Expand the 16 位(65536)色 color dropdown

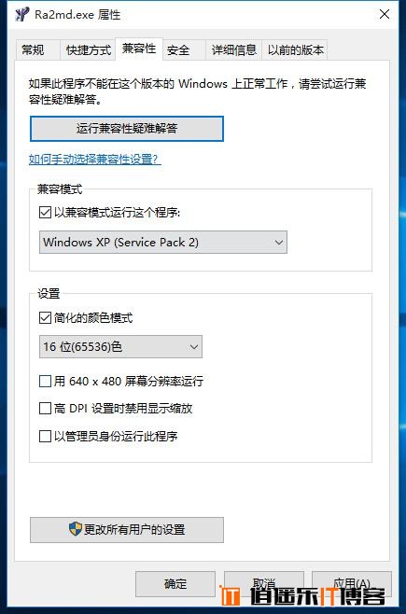(120, 346)
